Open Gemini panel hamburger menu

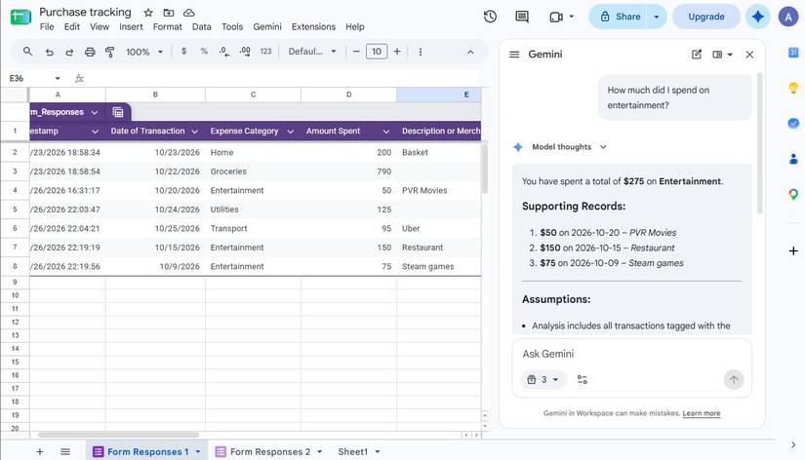point(514,55)
